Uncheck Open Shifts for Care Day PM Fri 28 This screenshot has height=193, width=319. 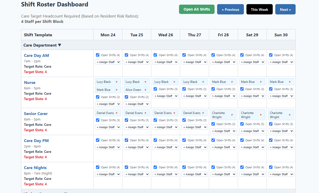213,140
